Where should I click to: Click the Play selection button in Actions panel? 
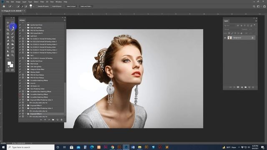[x=49, y=120]
